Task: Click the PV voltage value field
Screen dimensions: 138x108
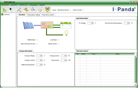Action: point(90,23)
